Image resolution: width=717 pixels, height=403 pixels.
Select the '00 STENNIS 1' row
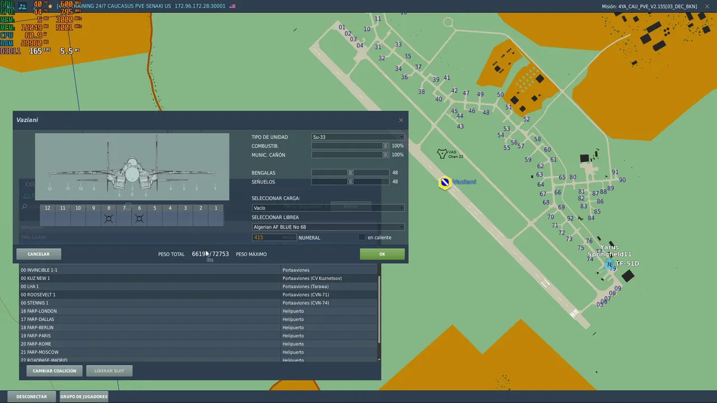tap(199, 303)
